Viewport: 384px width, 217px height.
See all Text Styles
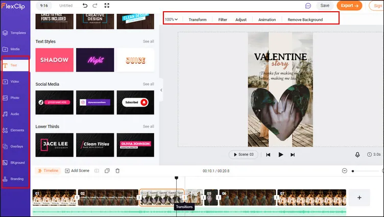149,41
